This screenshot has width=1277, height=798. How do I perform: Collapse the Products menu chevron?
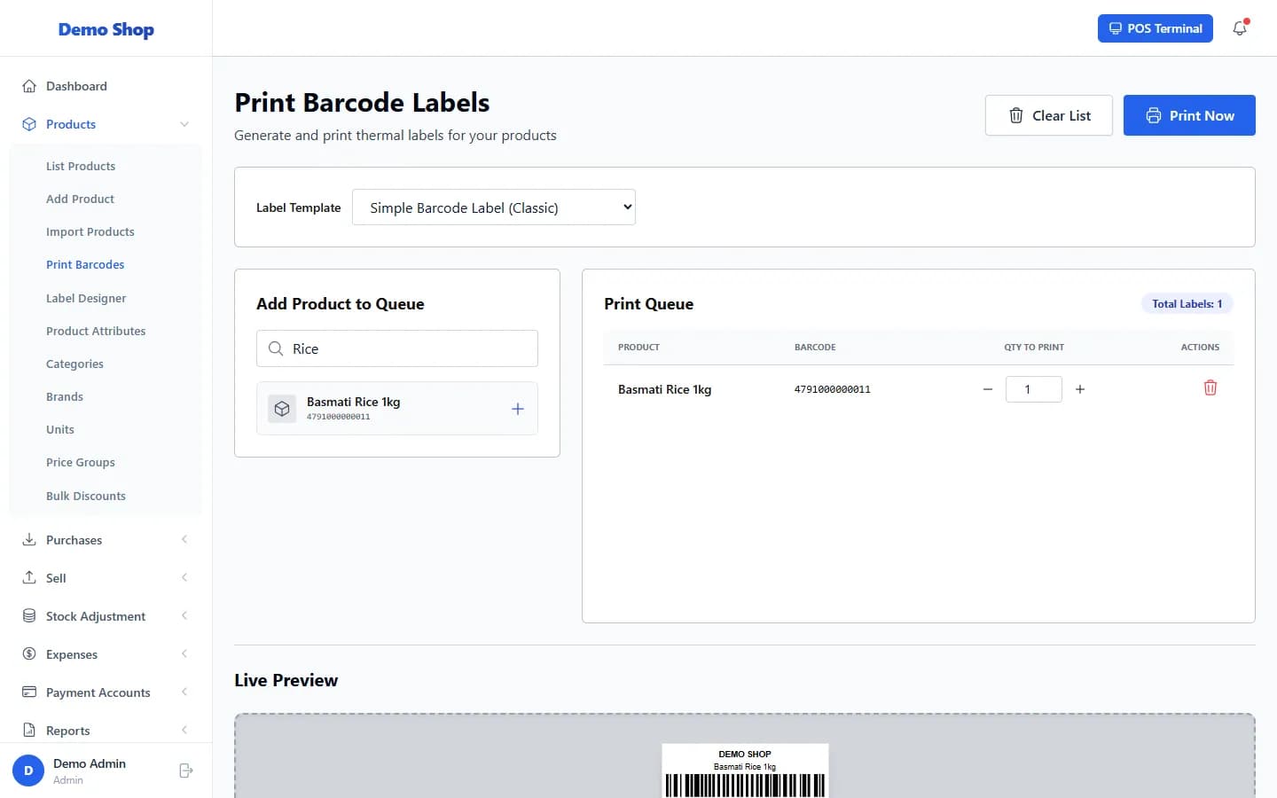click(184, 124)
